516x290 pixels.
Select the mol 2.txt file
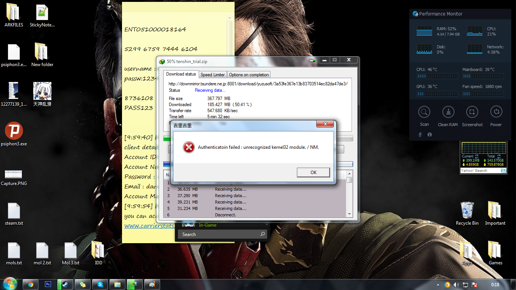(x=42, y=253)
